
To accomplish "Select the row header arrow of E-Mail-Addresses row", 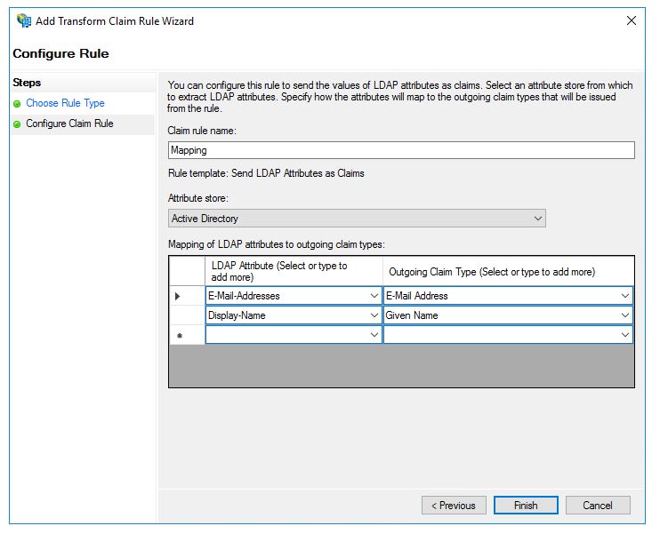I will [x=187, y=296].
